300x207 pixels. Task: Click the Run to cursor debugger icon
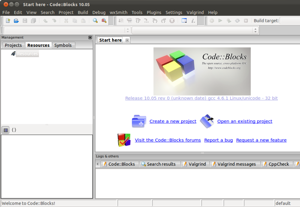pos(129,21)
